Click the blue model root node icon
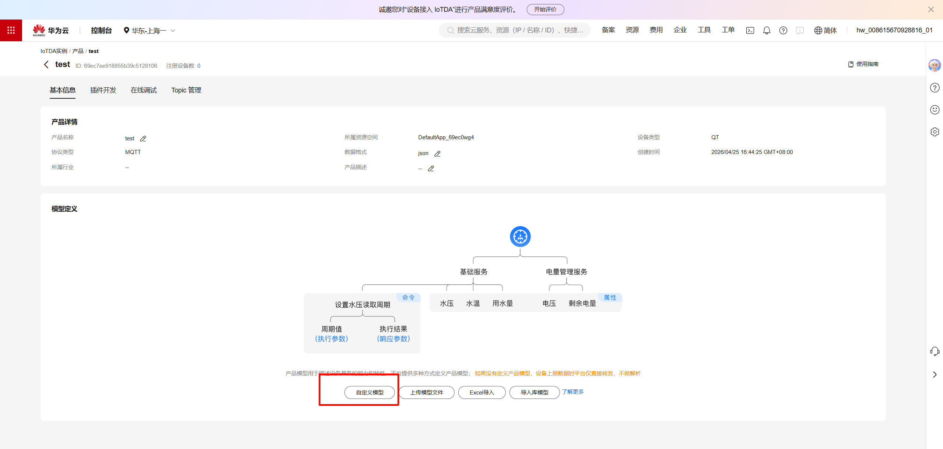This screenshot has width=943, height=449. point(520,236)
